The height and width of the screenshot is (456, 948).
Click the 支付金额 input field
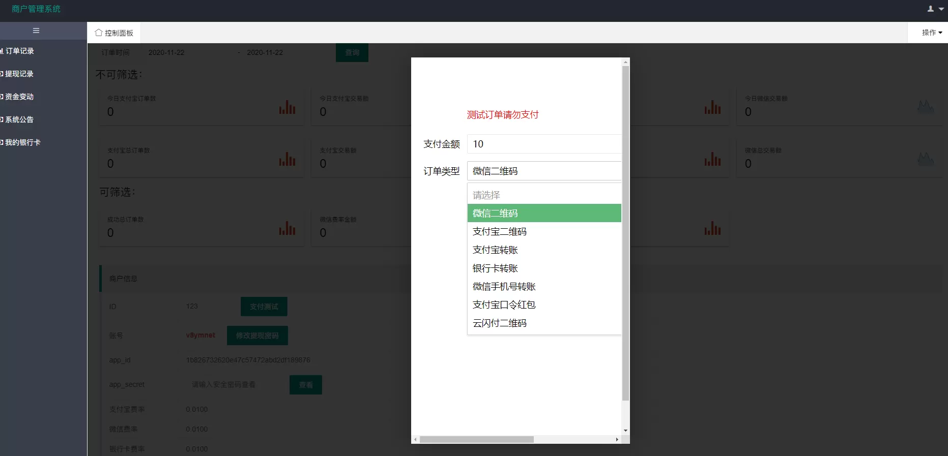click(x=543, y=144)
